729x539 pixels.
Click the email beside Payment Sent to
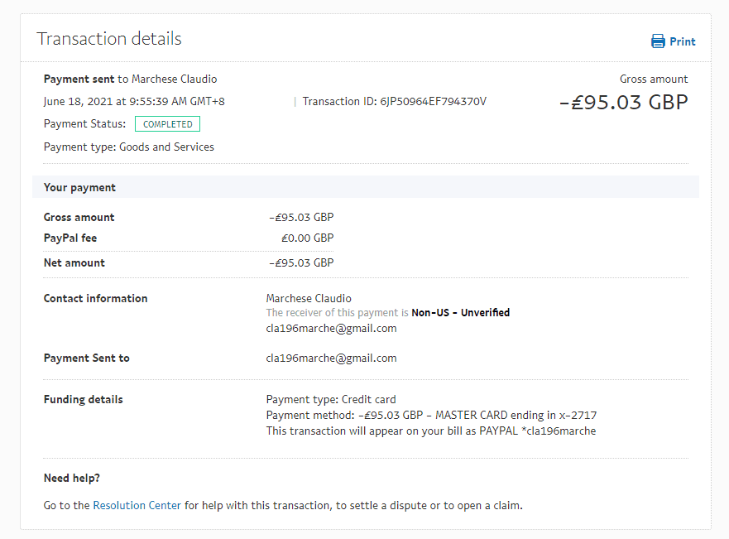pyautogui.click(x=331, y=359)
